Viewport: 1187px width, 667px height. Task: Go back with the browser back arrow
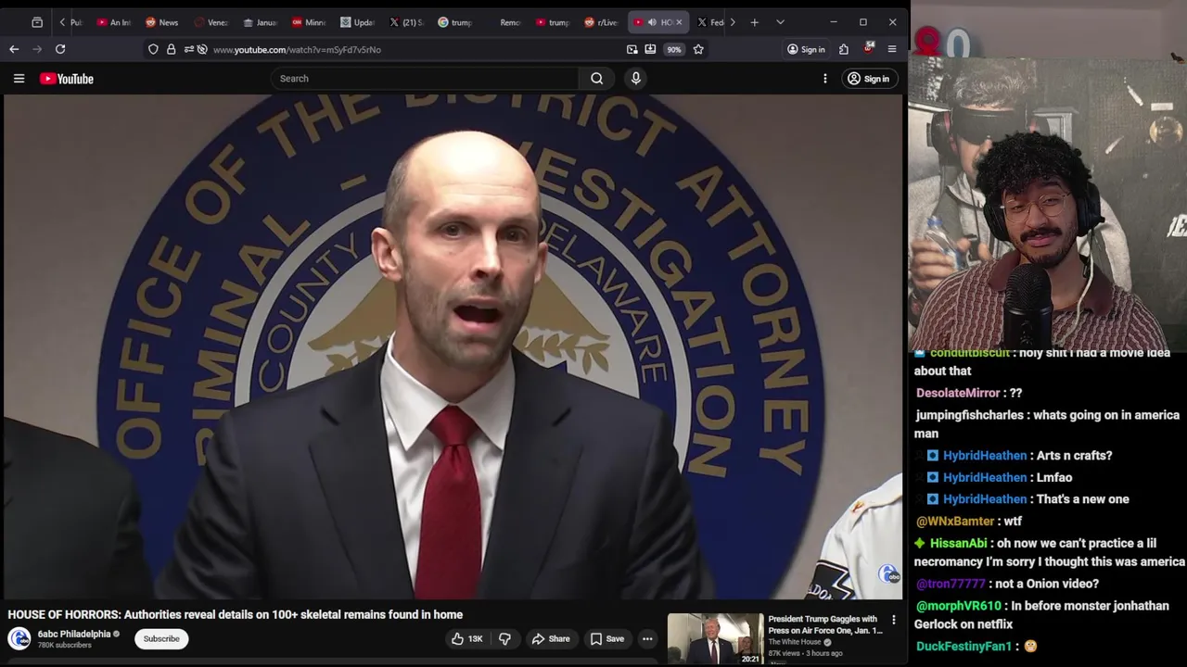click(14, 49)
